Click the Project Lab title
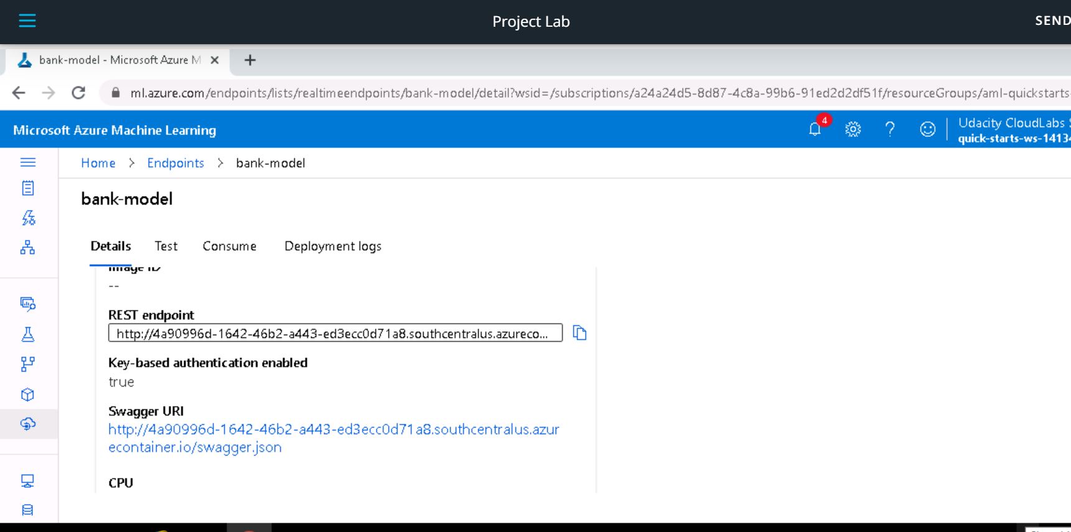The height and width of the screenshot is (532, 1071). tap(531, 22)
